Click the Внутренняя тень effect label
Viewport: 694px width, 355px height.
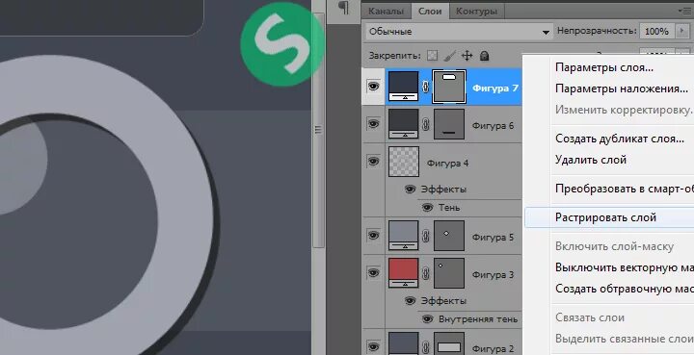(x=478, y=318)
